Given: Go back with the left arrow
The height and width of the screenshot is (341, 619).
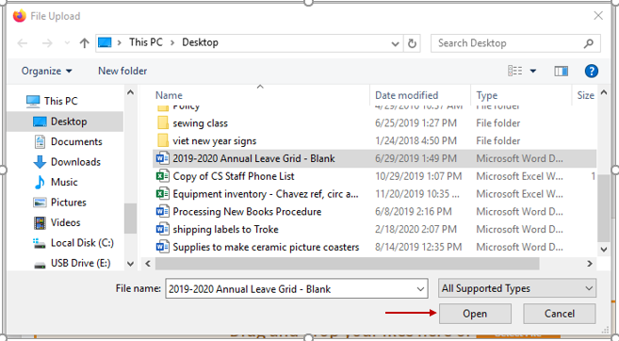Looking at the screenshot, I should [23, 43].
